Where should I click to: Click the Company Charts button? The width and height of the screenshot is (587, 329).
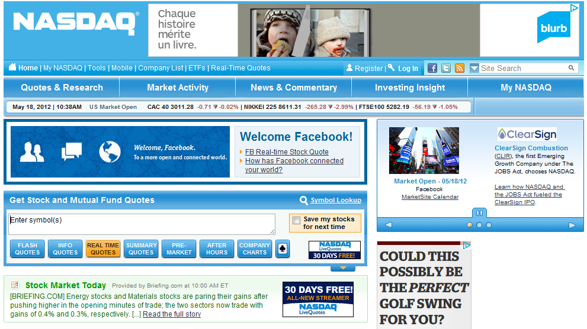[x=255, y=249]
